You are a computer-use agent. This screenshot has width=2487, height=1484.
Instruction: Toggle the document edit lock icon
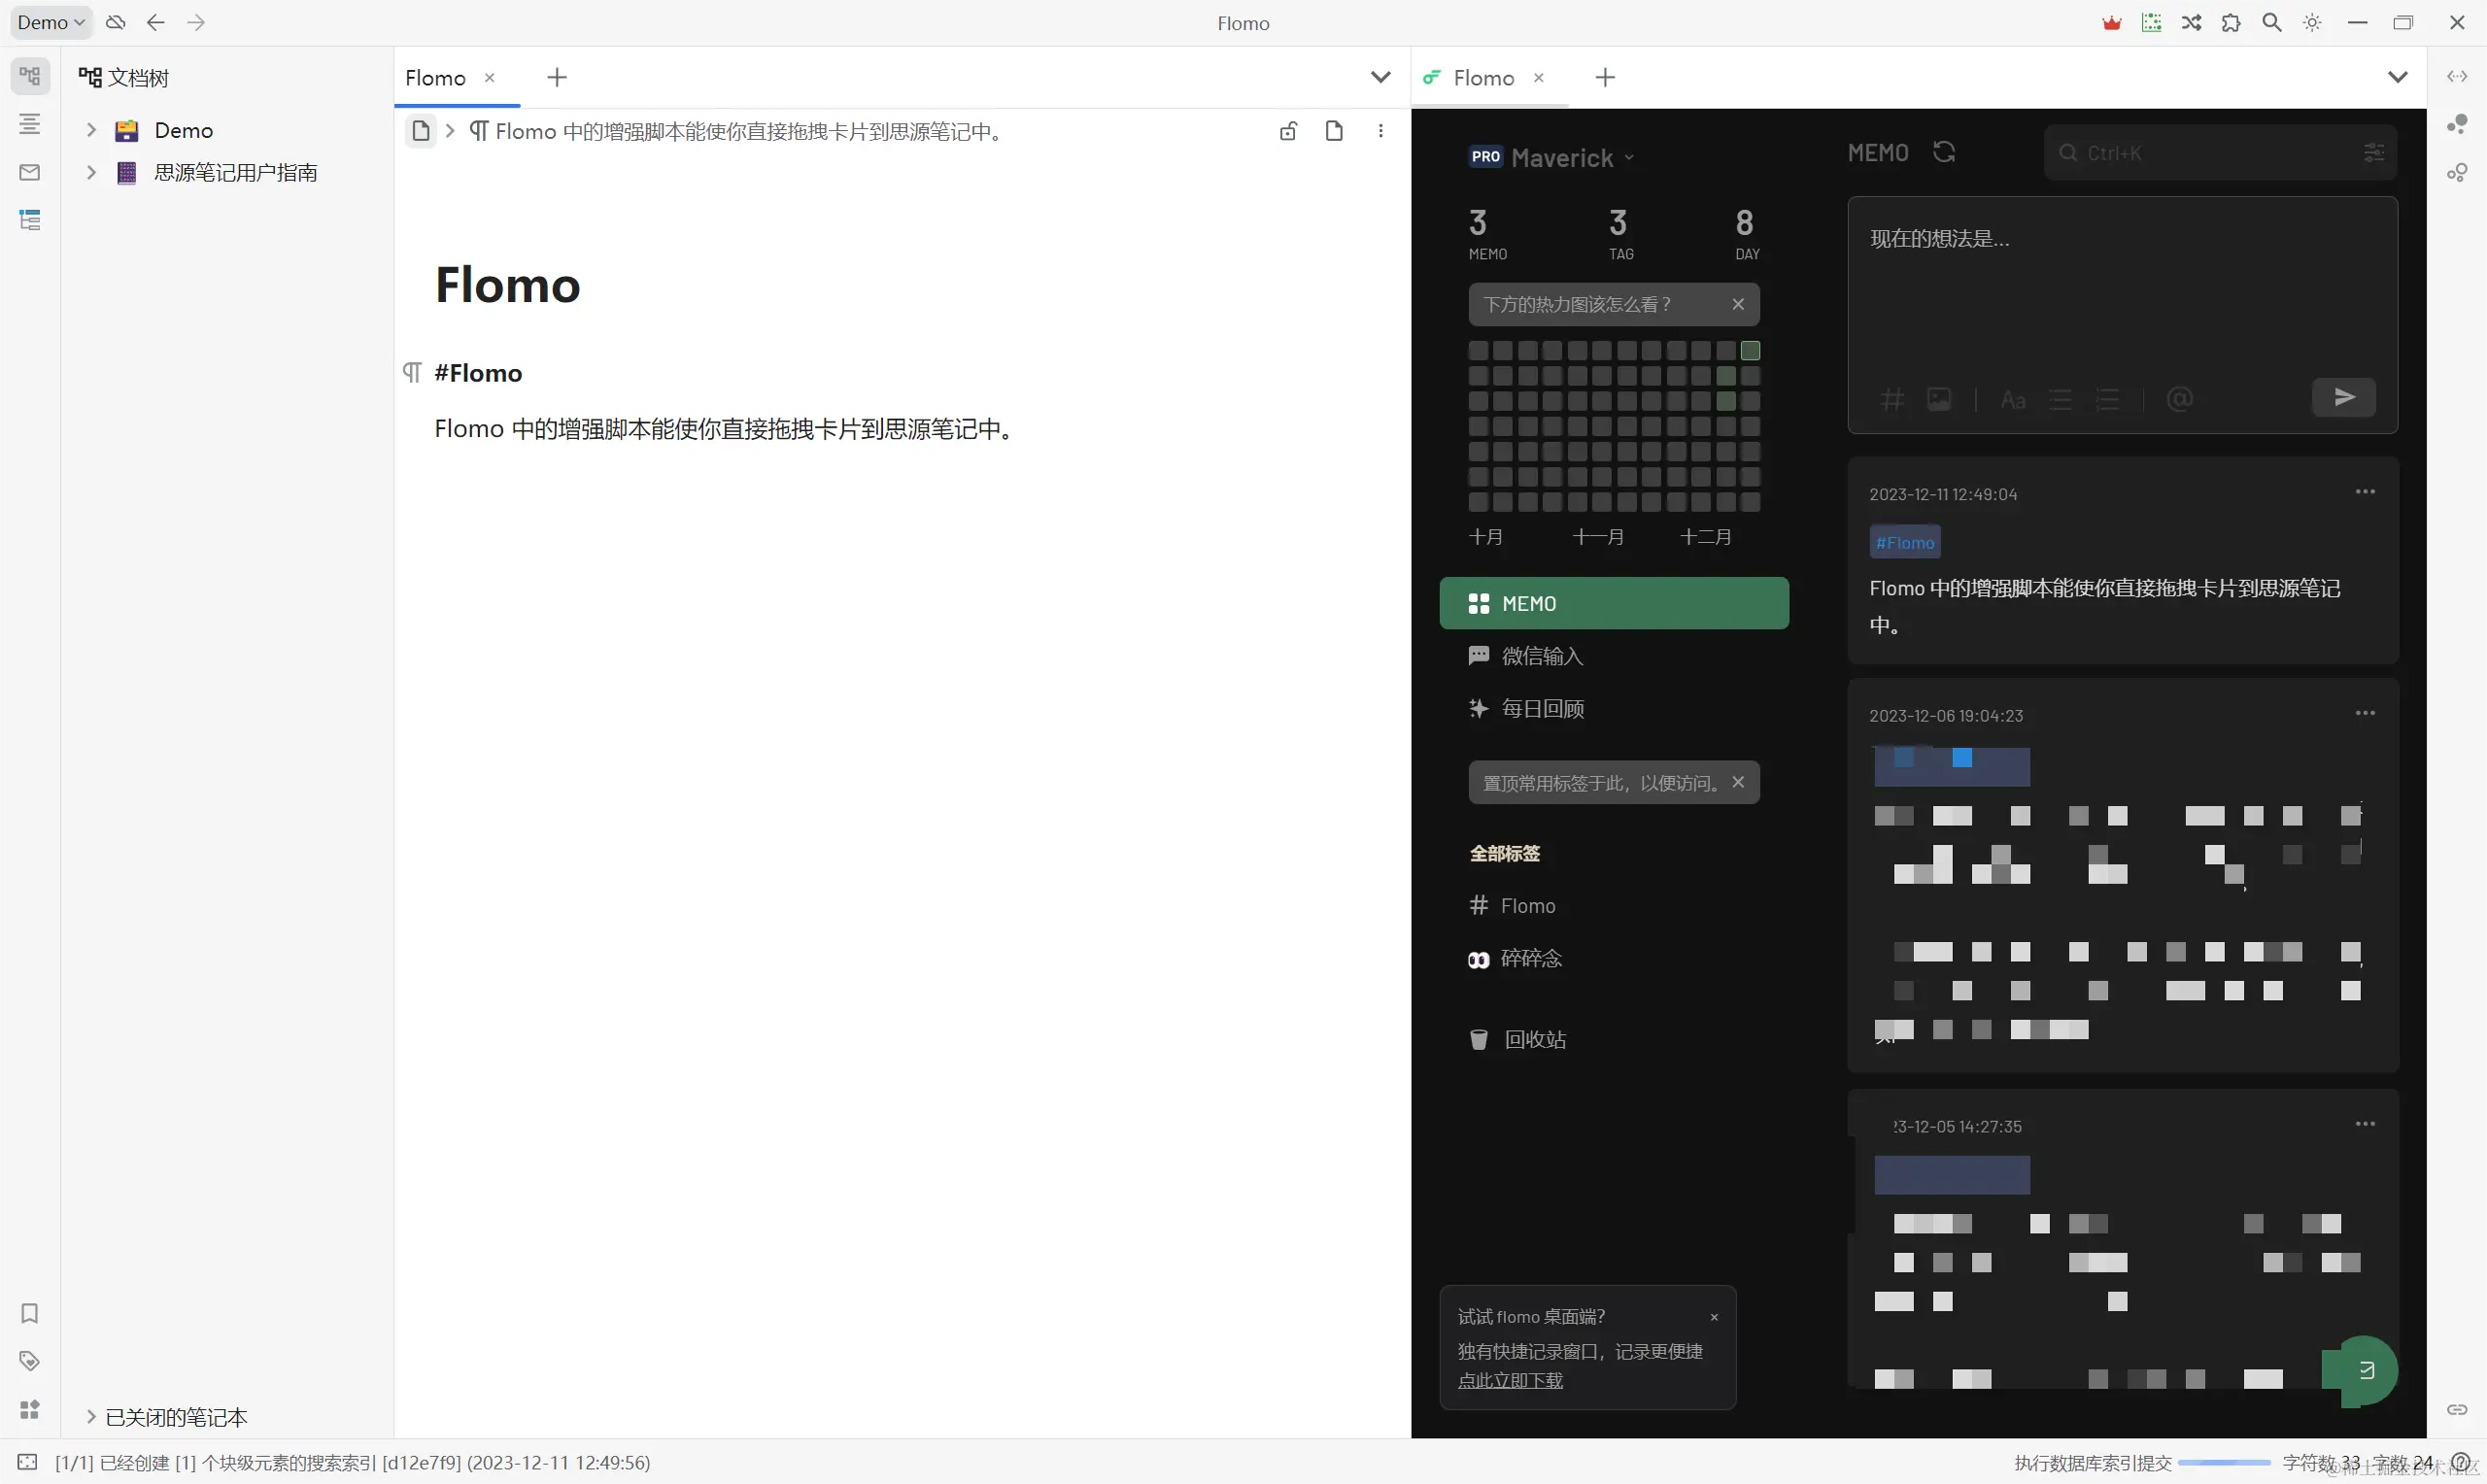1288,131
